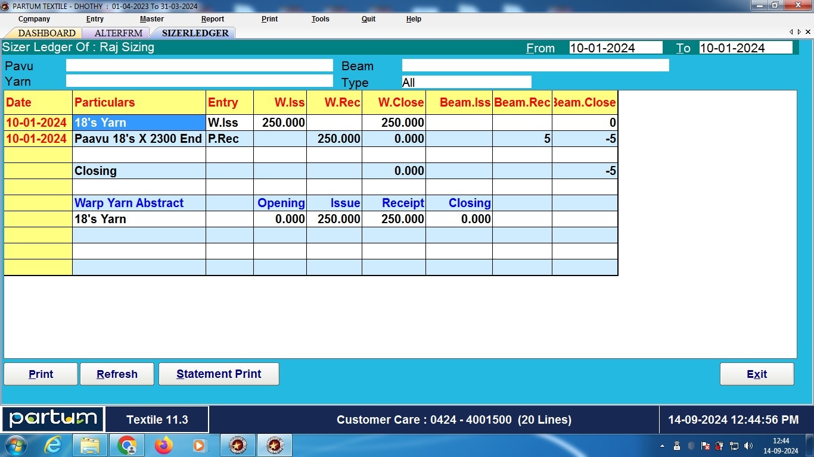Open Firefox from the taskbar
The height and width of the screenshot is (457, 814).
pos(164,445)
